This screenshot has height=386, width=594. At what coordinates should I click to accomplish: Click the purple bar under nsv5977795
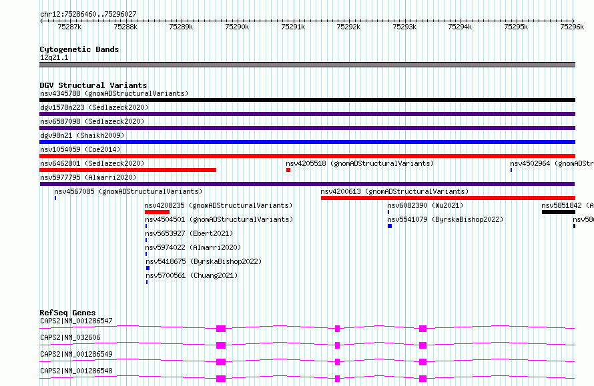(x=307, y=184)
